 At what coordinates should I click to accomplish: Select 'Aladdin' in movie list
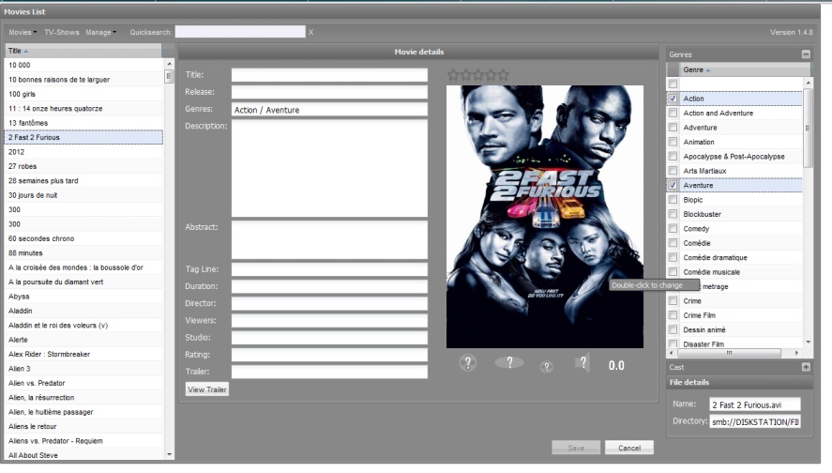click(x=83, y=311)
